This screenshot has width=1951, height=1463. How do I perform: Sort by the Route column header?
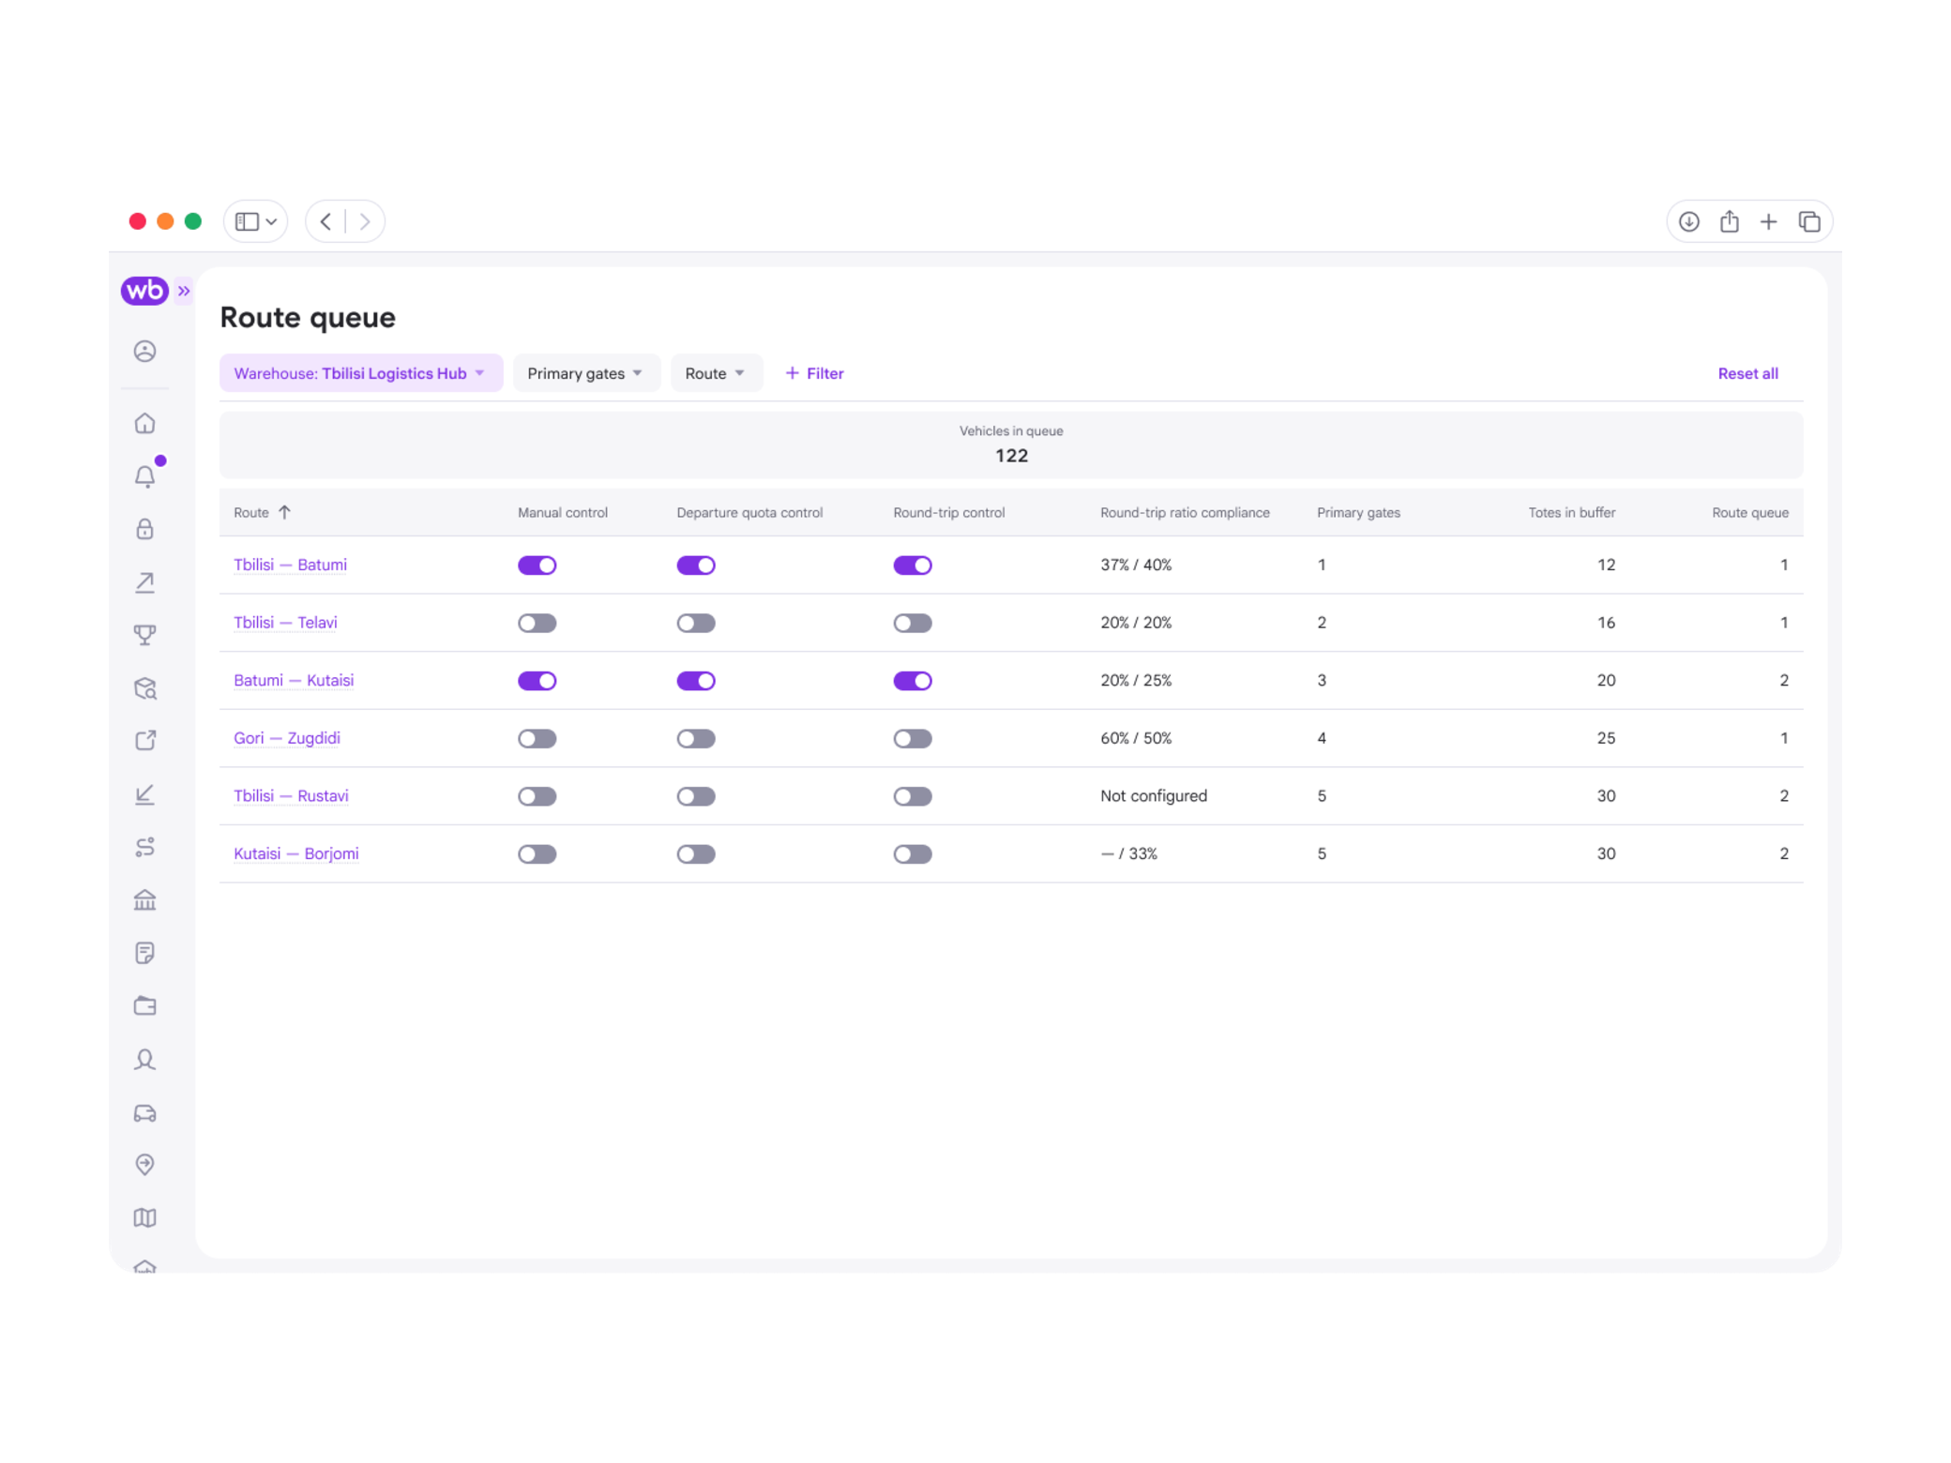pyautogui.click(x=262, y=513)
